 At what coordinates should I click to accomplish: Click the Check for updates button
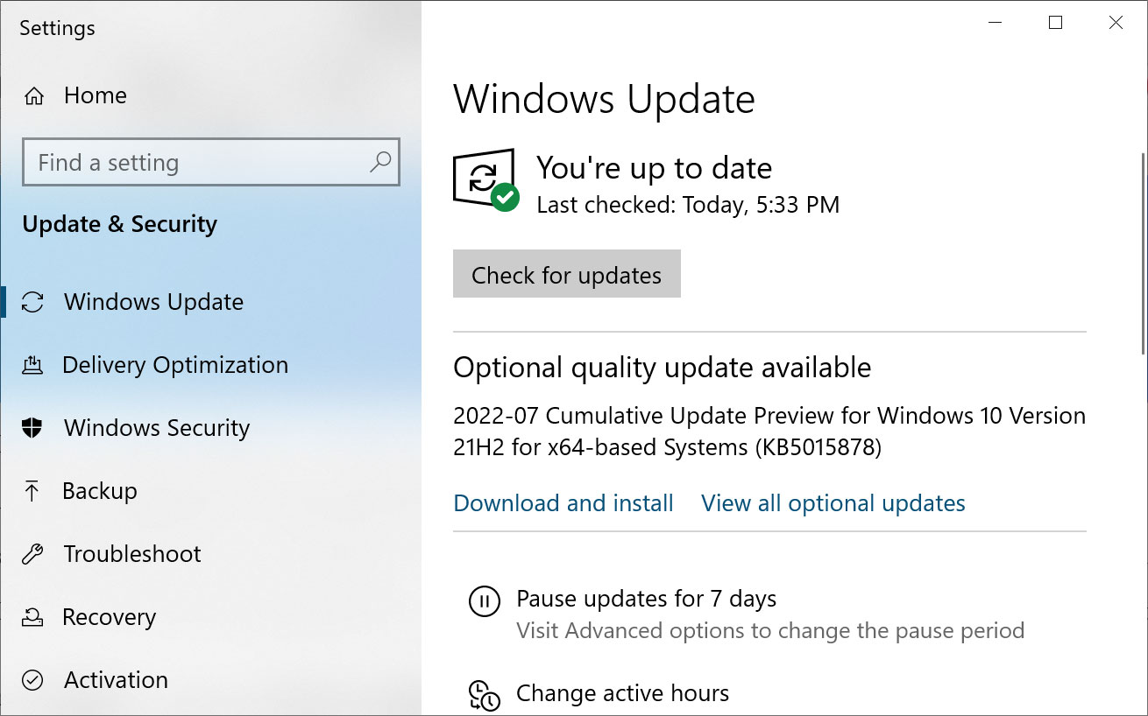(566, 274)
